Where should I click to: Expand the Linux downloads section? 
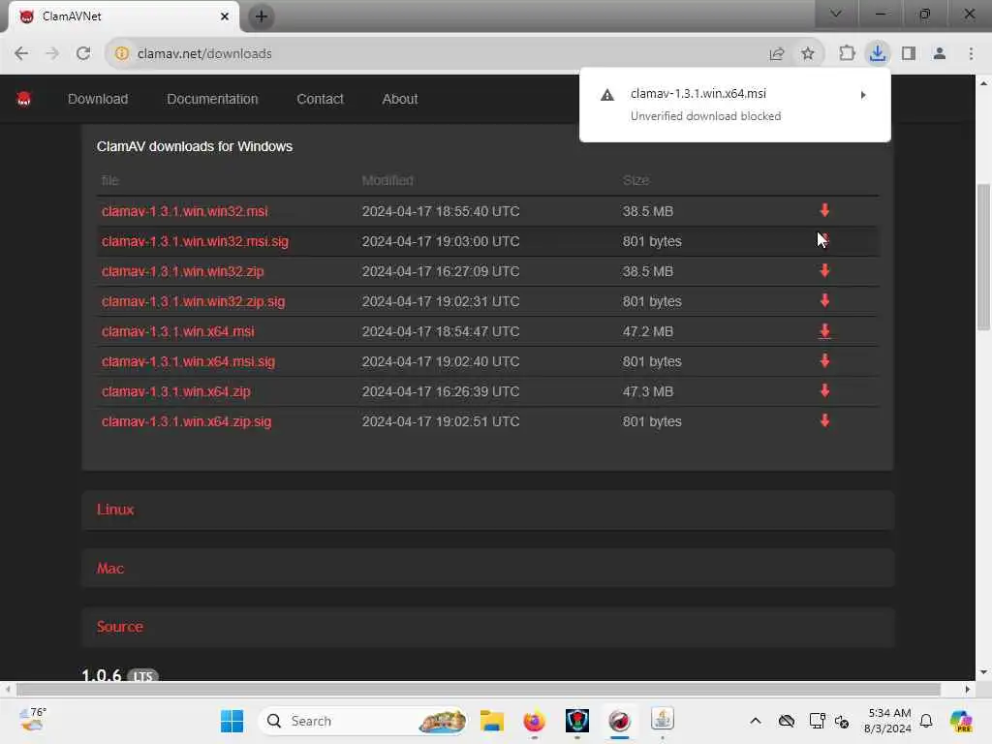487,510
